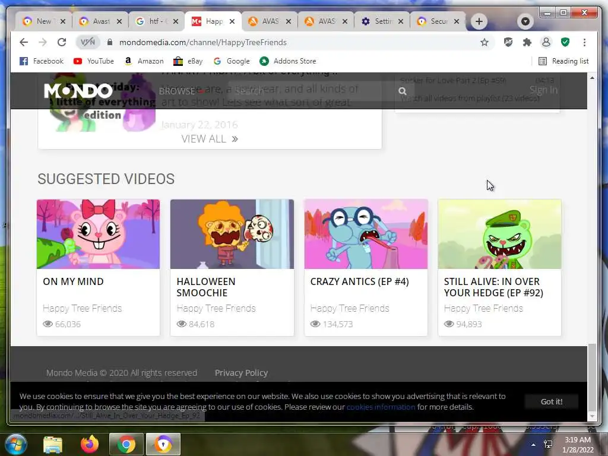
Task: Reload the Mondo Media page
Action: (62, 42)
